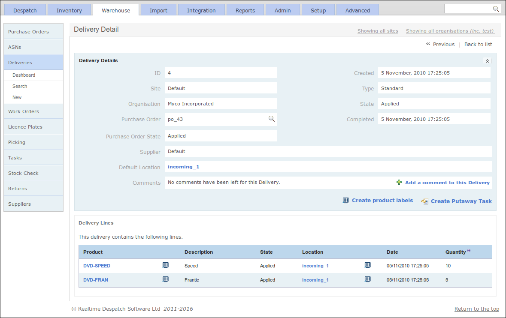Click the Purchase Order lookup magnifier icon

point(271,119)
